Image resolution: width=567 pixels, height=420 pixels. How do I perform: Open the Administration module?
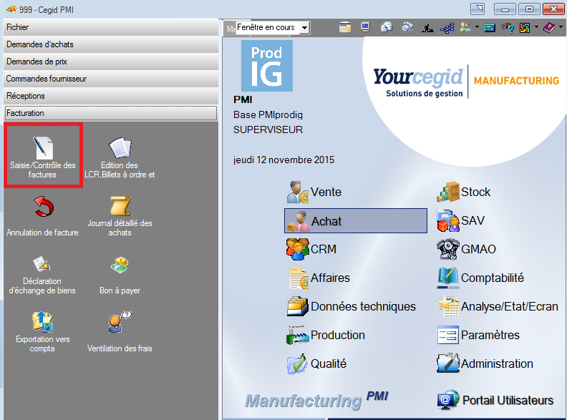pos(485,363)
